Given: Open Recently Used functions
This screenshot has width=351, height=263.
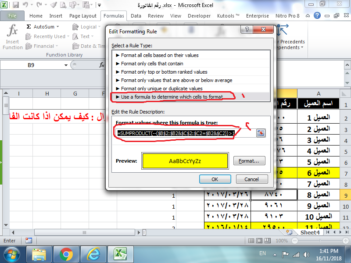Looking at the screenshot, I should point(47,36).
